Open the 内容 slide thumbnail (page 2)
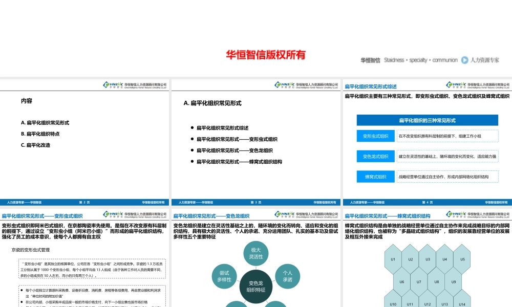Viewport: 512px width, 307px height. click(84, 142)
